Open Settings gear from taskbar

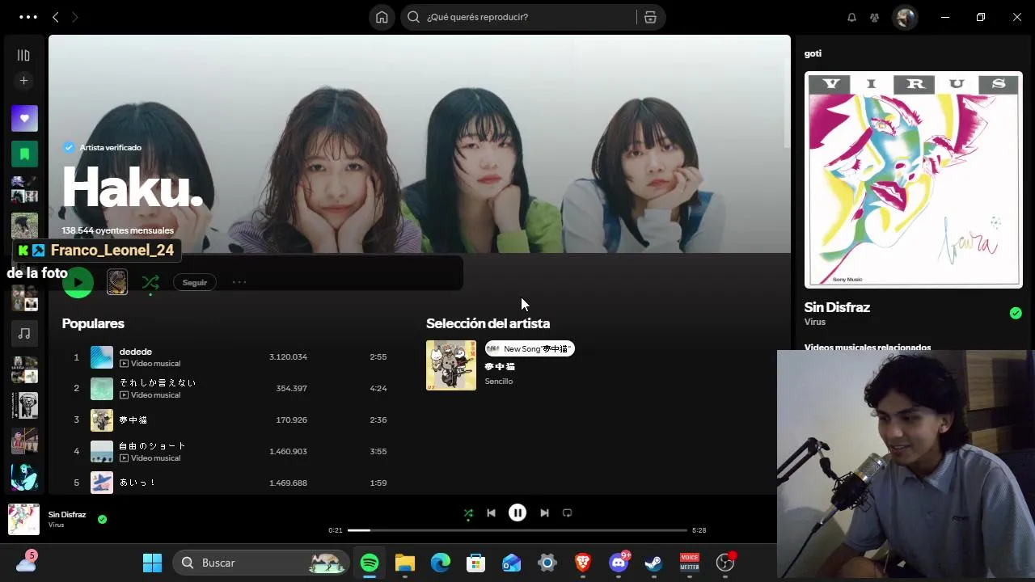click(547, 563)
